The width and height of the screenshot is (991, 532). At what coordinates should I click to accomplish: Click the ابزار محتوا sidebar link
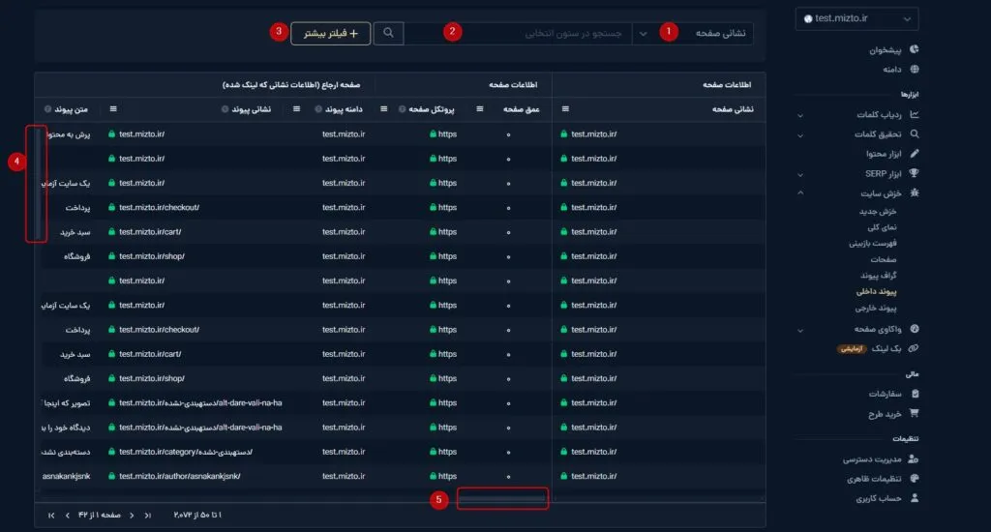click(884, 154)
